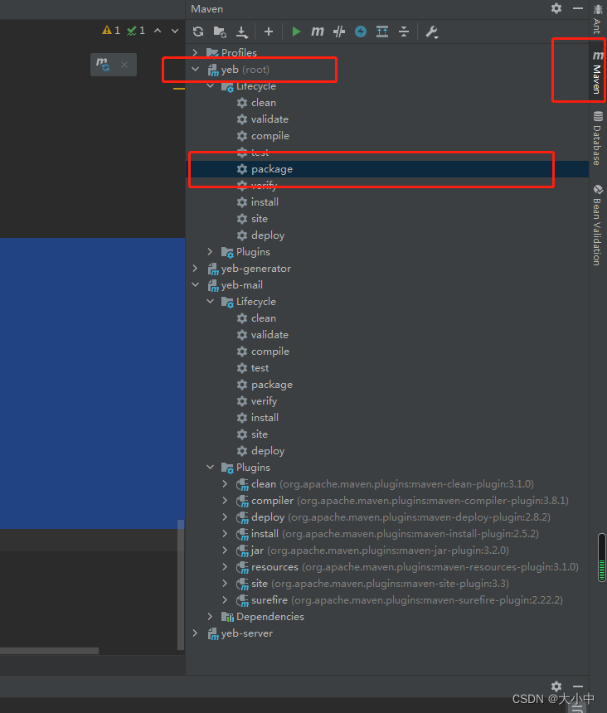The width and height of the screenshot is (607, 713).
Task: Open Maven panel gear options
Action: tap(556, 8)
